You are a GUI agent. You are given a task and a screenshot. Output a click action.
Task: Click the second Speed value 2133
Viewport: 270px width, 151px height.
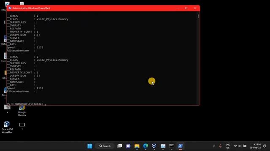click(x=40, y=88)
